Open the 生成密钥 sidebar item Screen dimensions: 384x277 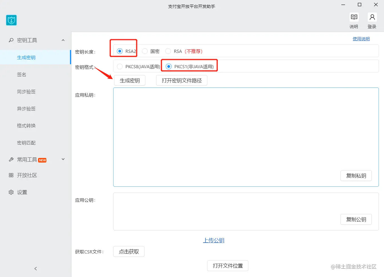[35, 57]
